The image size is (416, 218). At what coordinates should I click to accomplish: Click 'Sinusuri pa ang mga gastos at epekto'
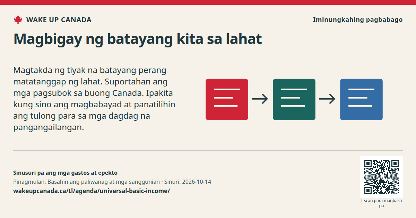coord(65,173)
